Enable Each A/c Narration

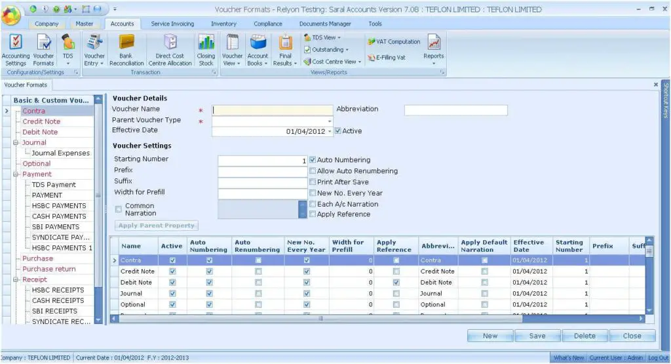click(313, 204)
